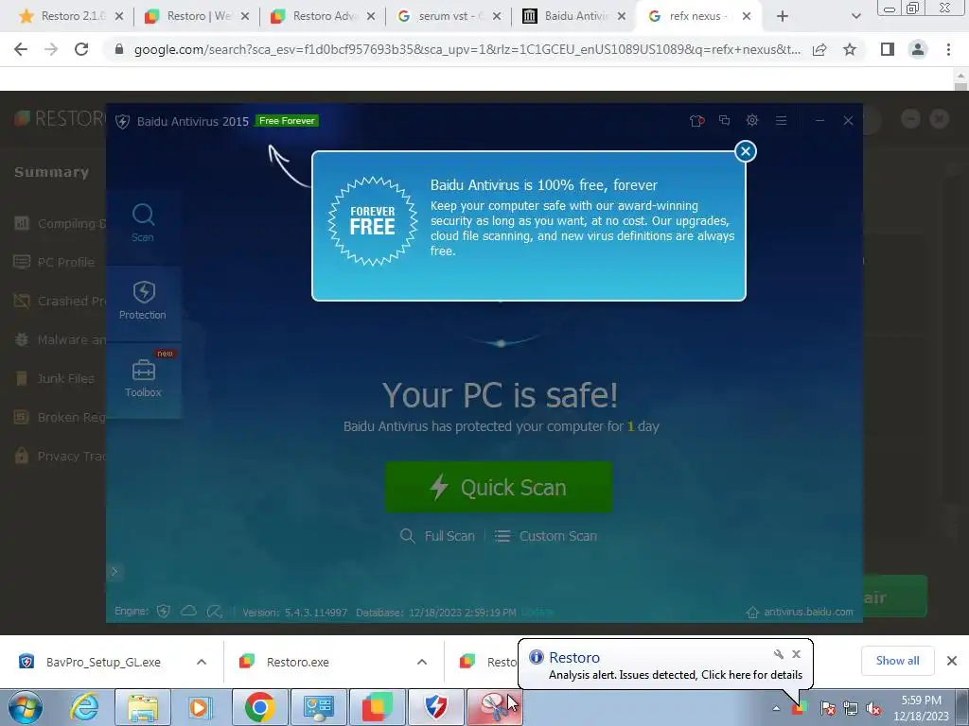Image resolution: width=969 pixels, height=726 pixels.
Task: Open Windows Media Player from taskbar
Action: coord(200,707)
